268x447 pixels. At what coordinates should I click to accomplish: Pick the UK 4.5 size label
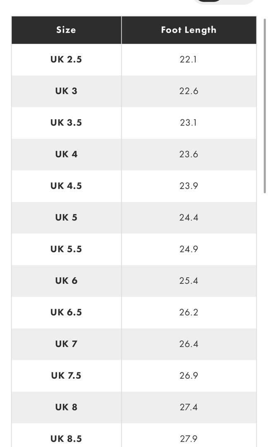[66, 186]
